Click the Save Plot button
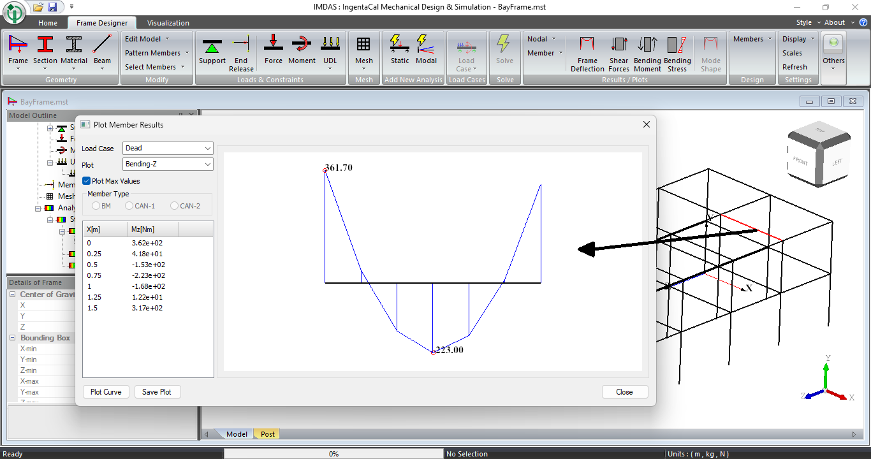The height and width of the screenshot is (459, 871). [x=157, y=392]
